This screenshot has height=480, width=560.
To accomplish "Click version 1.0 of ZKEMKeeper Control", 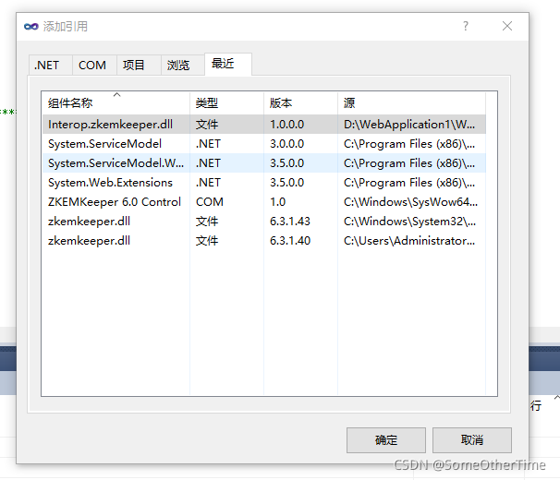I will coord(277,202).
